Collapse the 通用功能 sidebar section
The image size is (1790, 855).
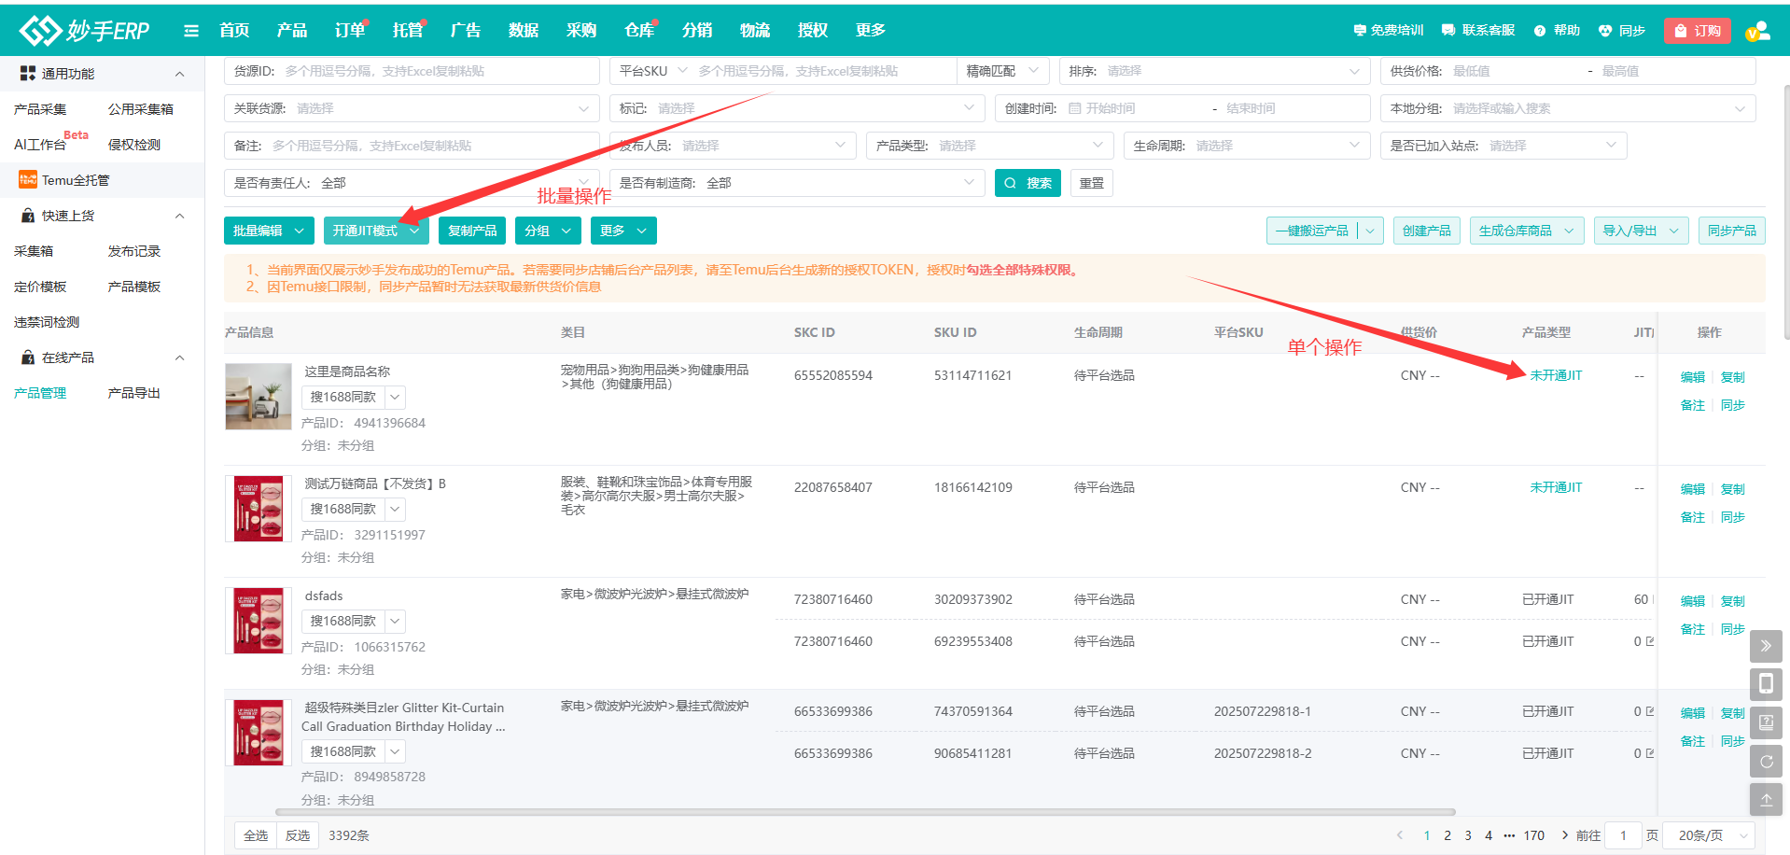click(x=179, y=74)
